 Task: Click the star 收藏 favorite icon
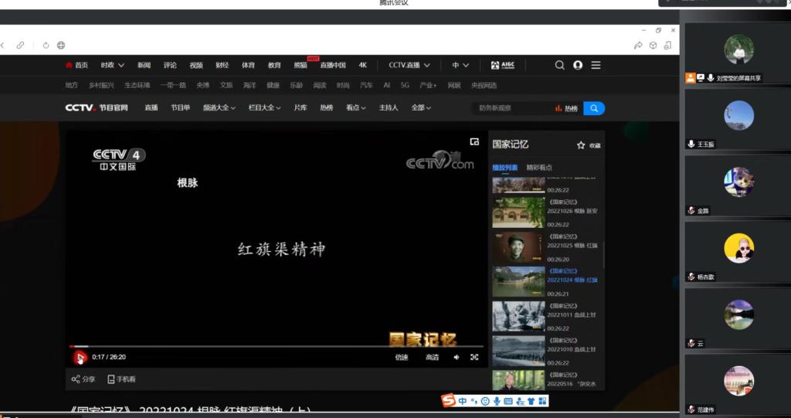click(x=581, y=145)
